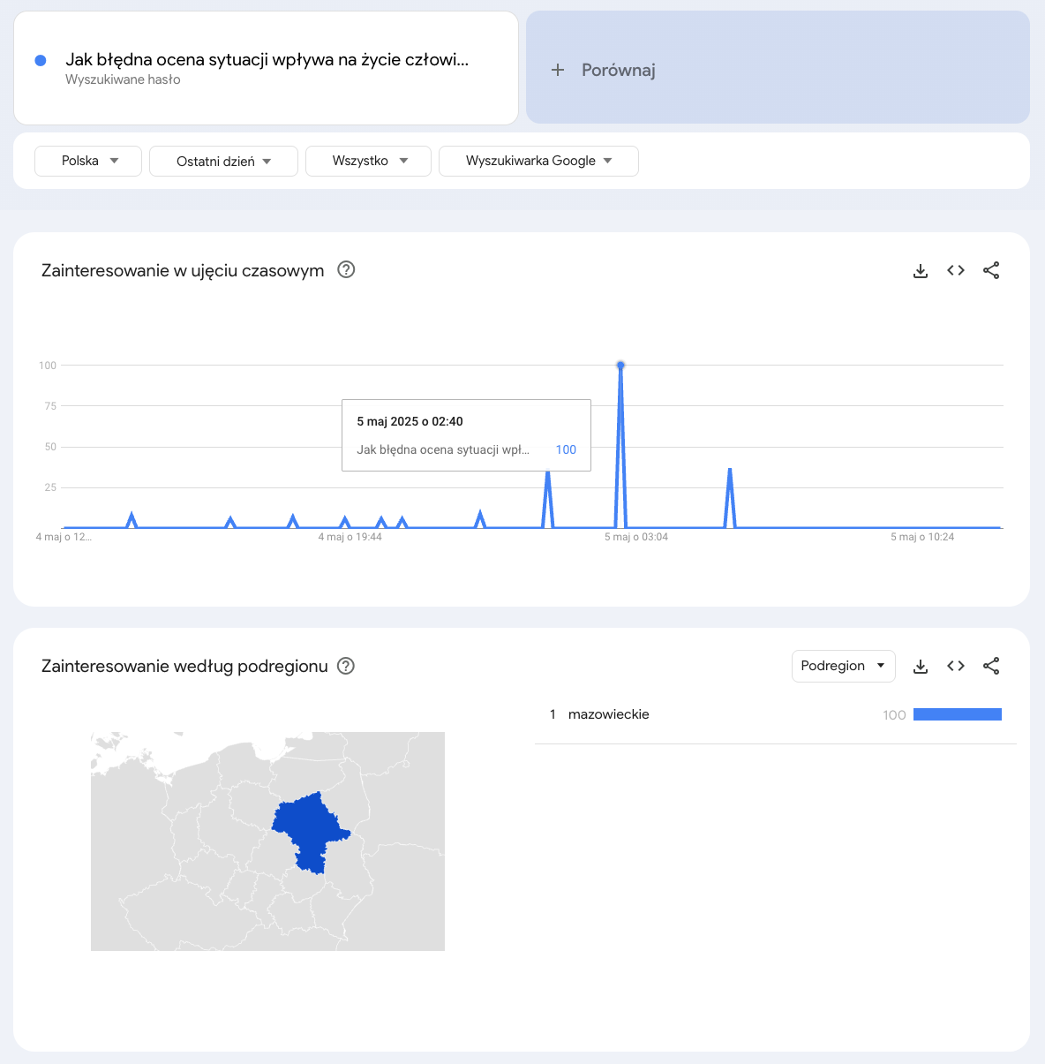Download the interest over time chart data
The image size is (1045, 1064).
[921, 271]
